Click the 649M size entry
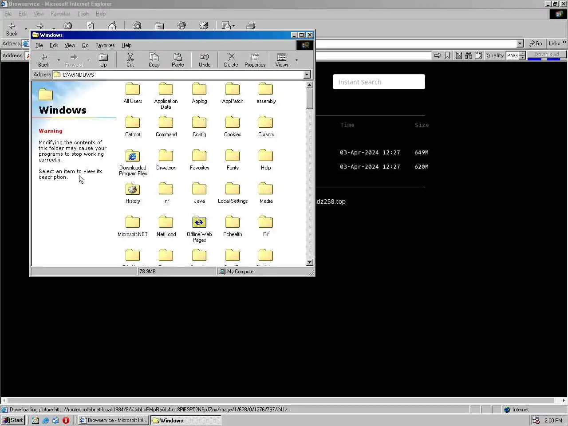The image size is (568, 426). click(x=422, y=153)
